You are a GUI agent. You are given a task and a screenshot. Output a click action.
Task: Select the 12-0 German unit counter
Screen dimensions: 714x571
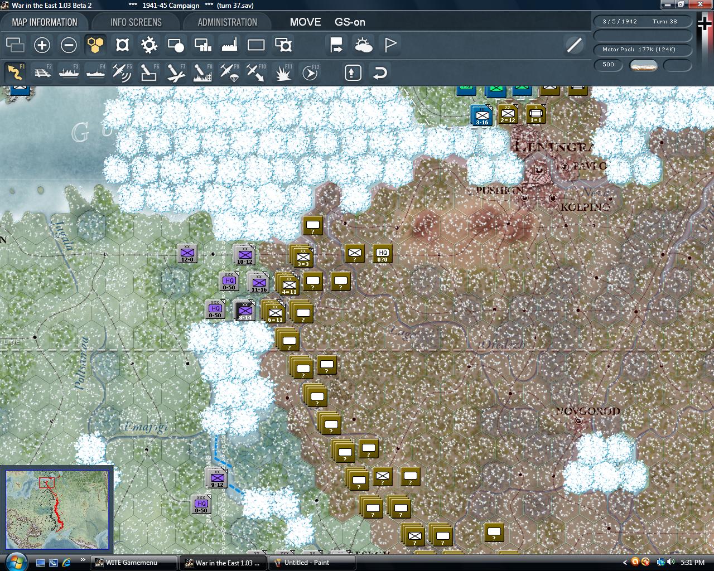coord(187,254)
